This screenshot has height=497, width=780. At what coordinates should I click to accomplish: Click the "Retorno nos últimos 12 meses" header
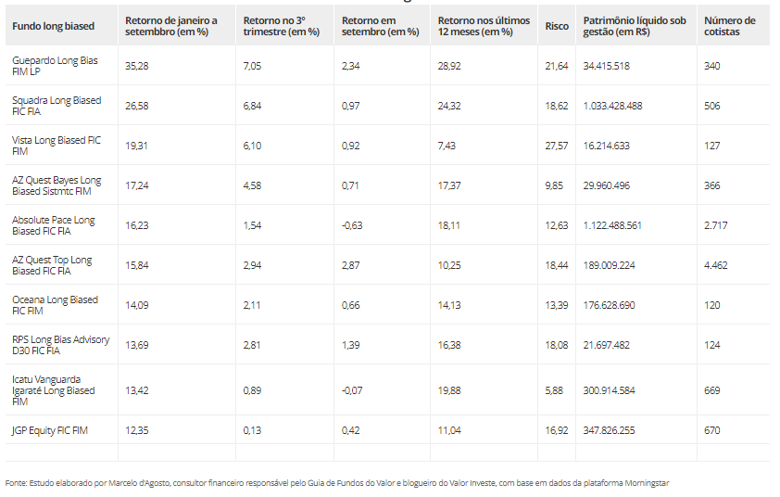475,26
